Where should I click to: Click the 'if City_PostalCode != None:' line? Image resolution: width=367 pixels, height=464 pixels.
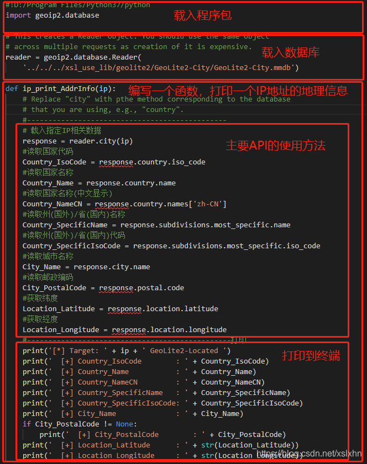click(x=80, y=424)
